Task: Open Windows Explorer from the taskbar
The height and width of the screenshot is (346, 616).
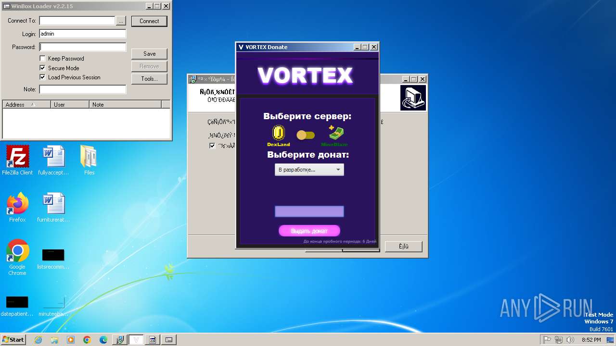Action: (54, 340)
